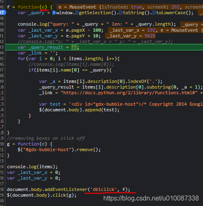
Task: Toggle the blue breakpoint marker on line 97
Action: (x=3, y=13)
